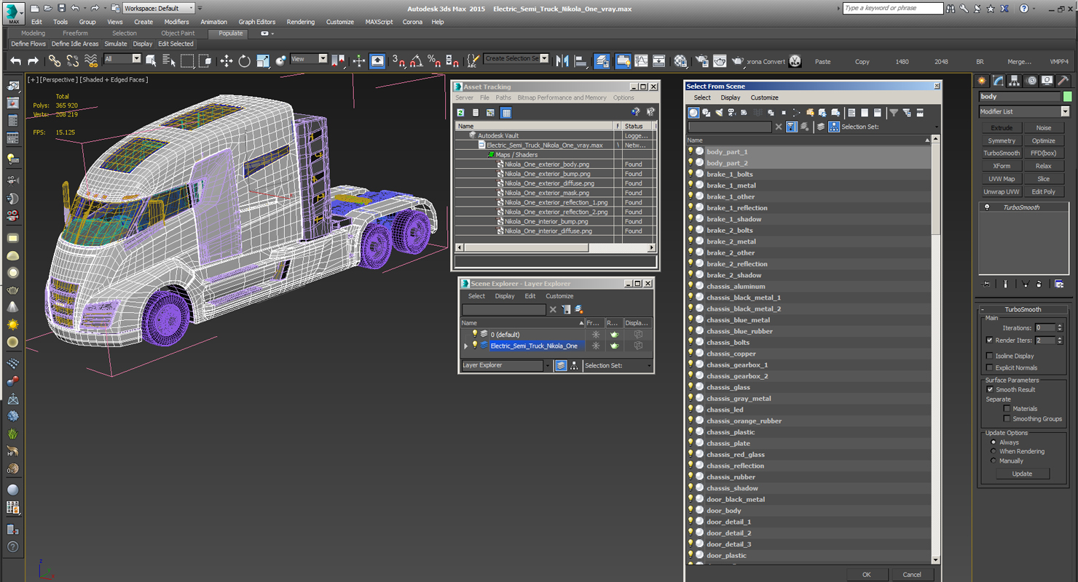
Task: Click the Display Geometry sphere filter icon
Action: (x=693, y=112)
